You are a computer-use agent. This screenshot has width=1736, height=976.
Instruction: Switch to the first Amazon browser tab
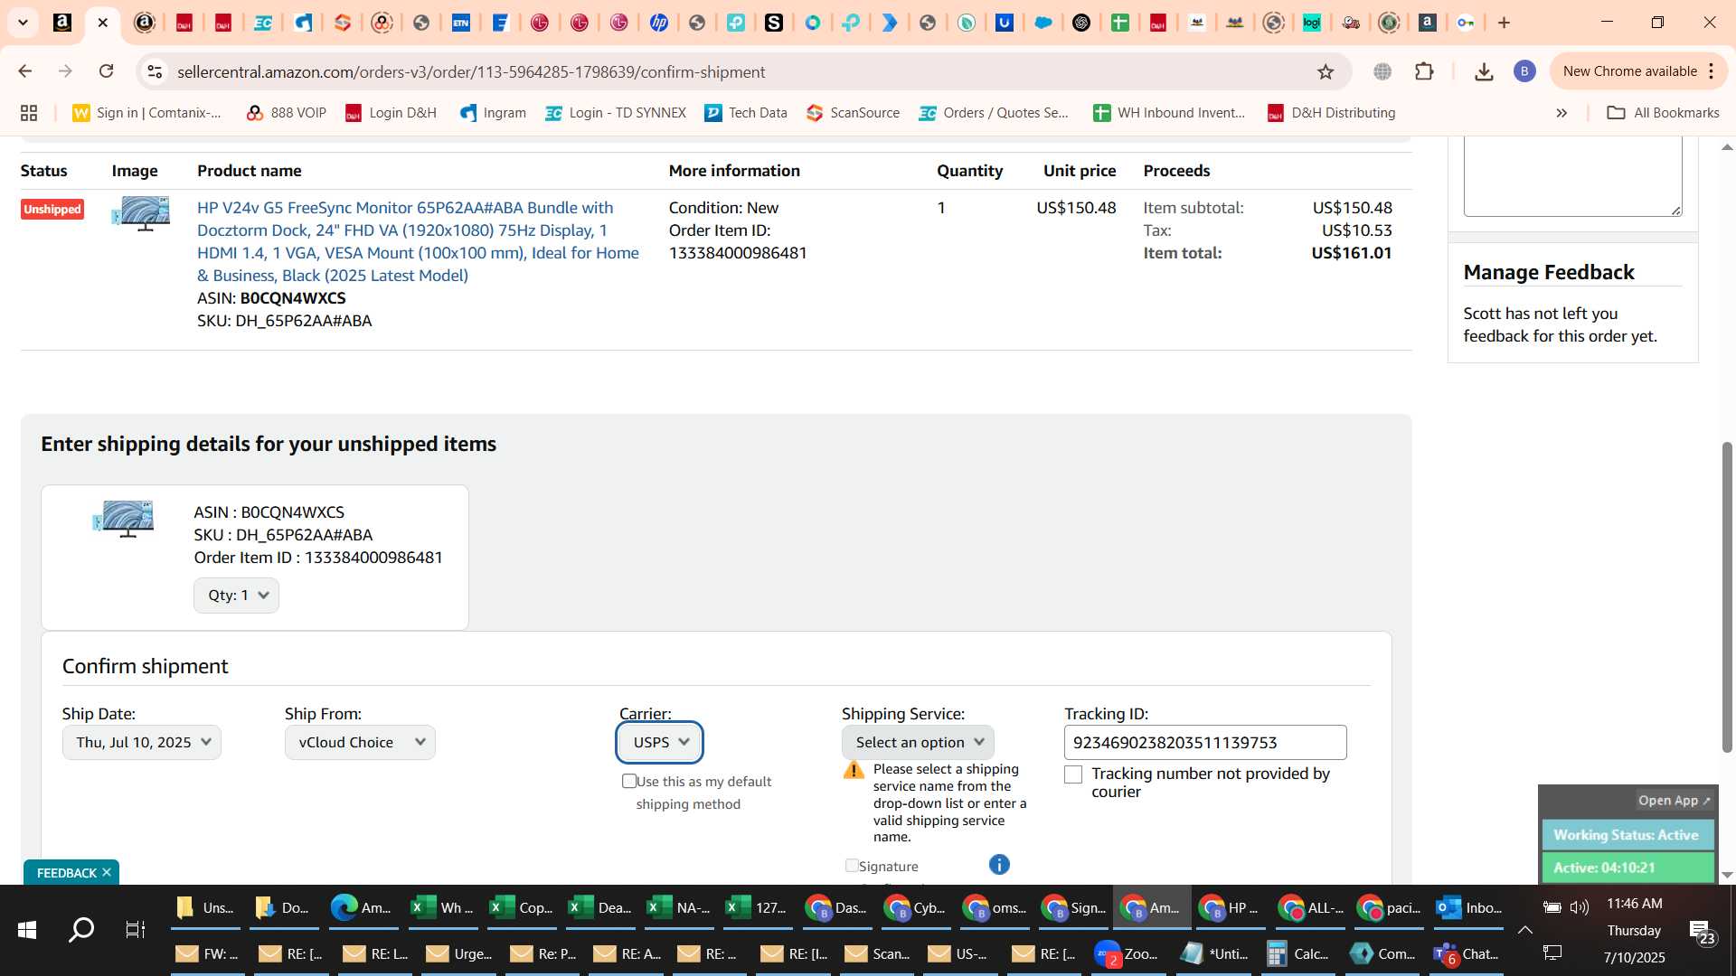[x=62, y=23]
